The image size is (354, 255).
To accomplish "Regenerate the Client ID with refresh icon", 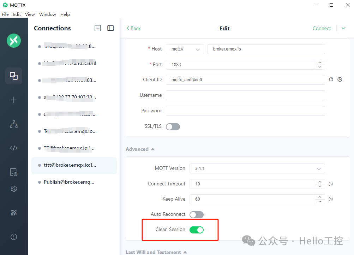I will (x=331, y=79).
